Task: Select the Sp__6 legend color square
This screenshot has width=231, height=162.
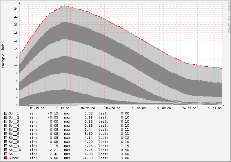Action: pos(6,134)
